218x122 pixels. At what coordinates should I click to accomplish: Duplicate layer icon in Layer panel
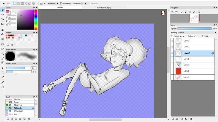pyautogui.click(x=182, y=119)
